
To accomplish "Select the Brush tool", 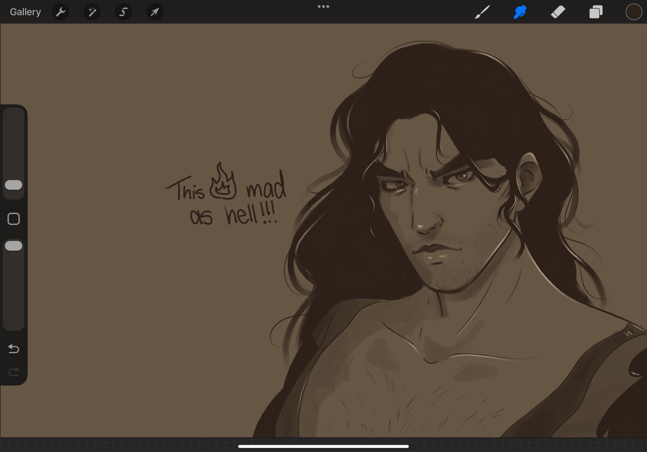I will [482, 12].
